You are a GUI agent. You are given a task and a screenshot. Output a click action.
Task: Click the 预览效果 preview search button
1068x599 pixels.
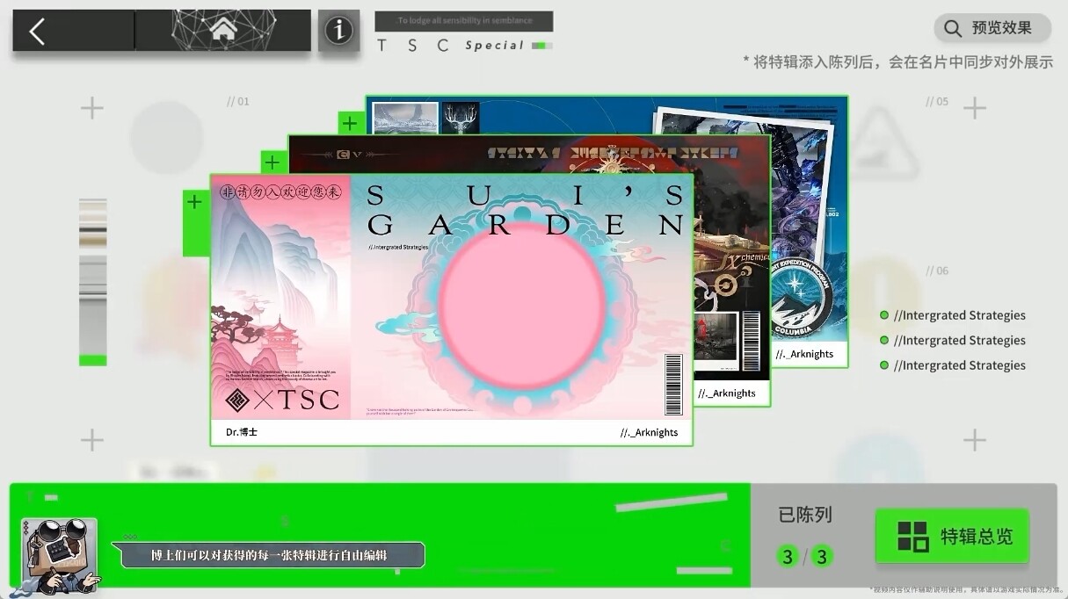click(992, 28)
